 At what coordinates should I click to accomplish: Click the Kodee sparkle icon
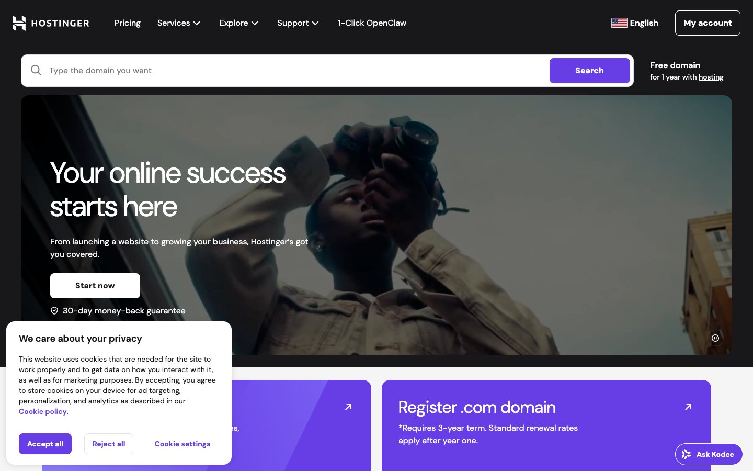(x=686, y=454)
